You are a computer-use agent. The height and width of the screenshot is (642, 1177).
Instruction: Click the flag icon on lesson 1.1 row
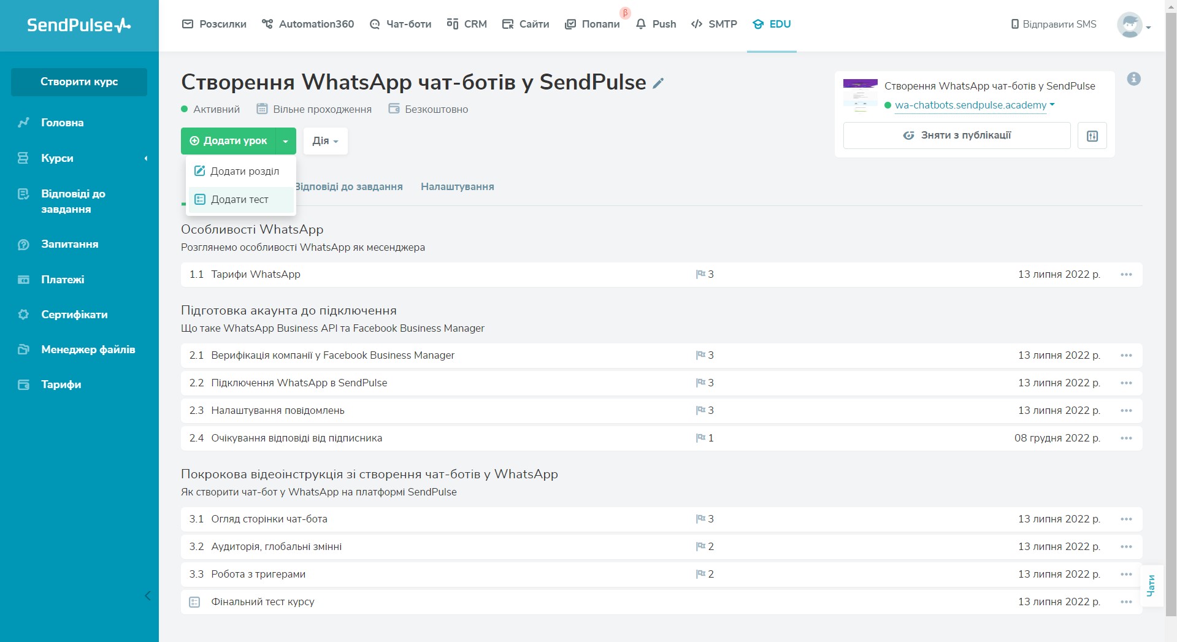(700, 274)
